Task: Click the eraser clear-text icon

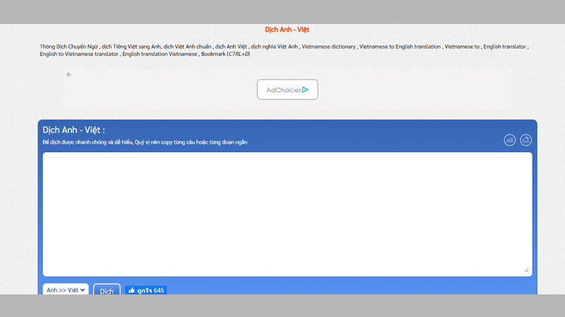Action: pyautogui.click(x=525, y=140)
